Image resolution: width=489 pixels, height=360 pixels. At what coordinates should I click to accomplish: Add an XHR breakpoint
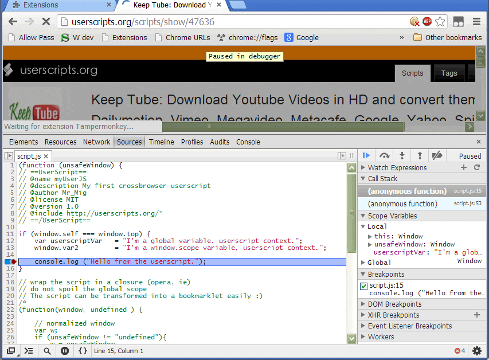[x=477, y=315]
